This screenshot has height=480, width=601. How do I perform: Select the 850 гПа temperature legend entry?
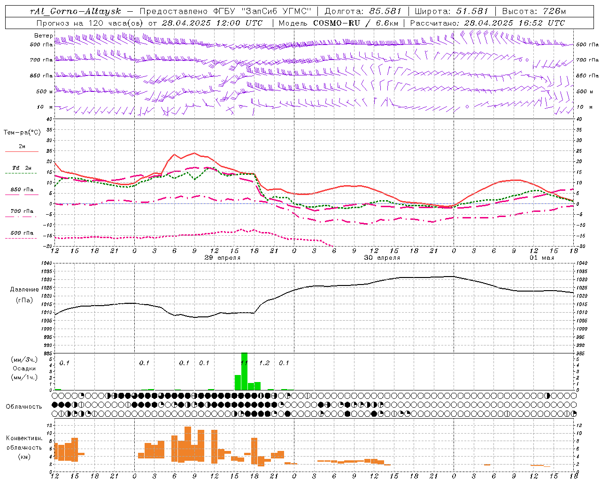click(22, 190)
